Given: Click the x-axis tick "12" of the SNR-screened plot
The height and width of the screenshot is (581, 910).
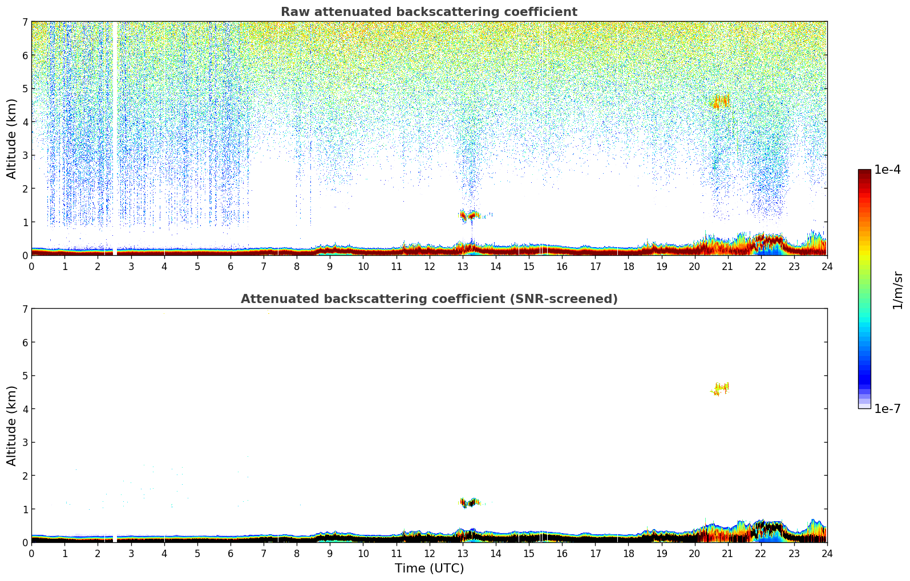Looking at the screenshot, I should point(429,554).
